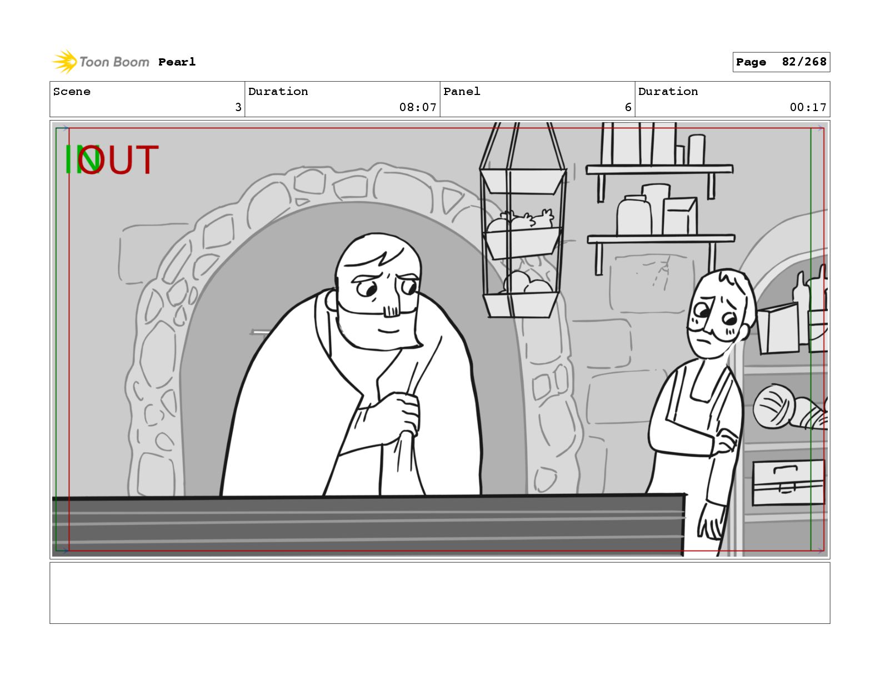Click the Toon Boom wordmark text
The height and width of the screenshot is (680, 880).
click(114, 62)
